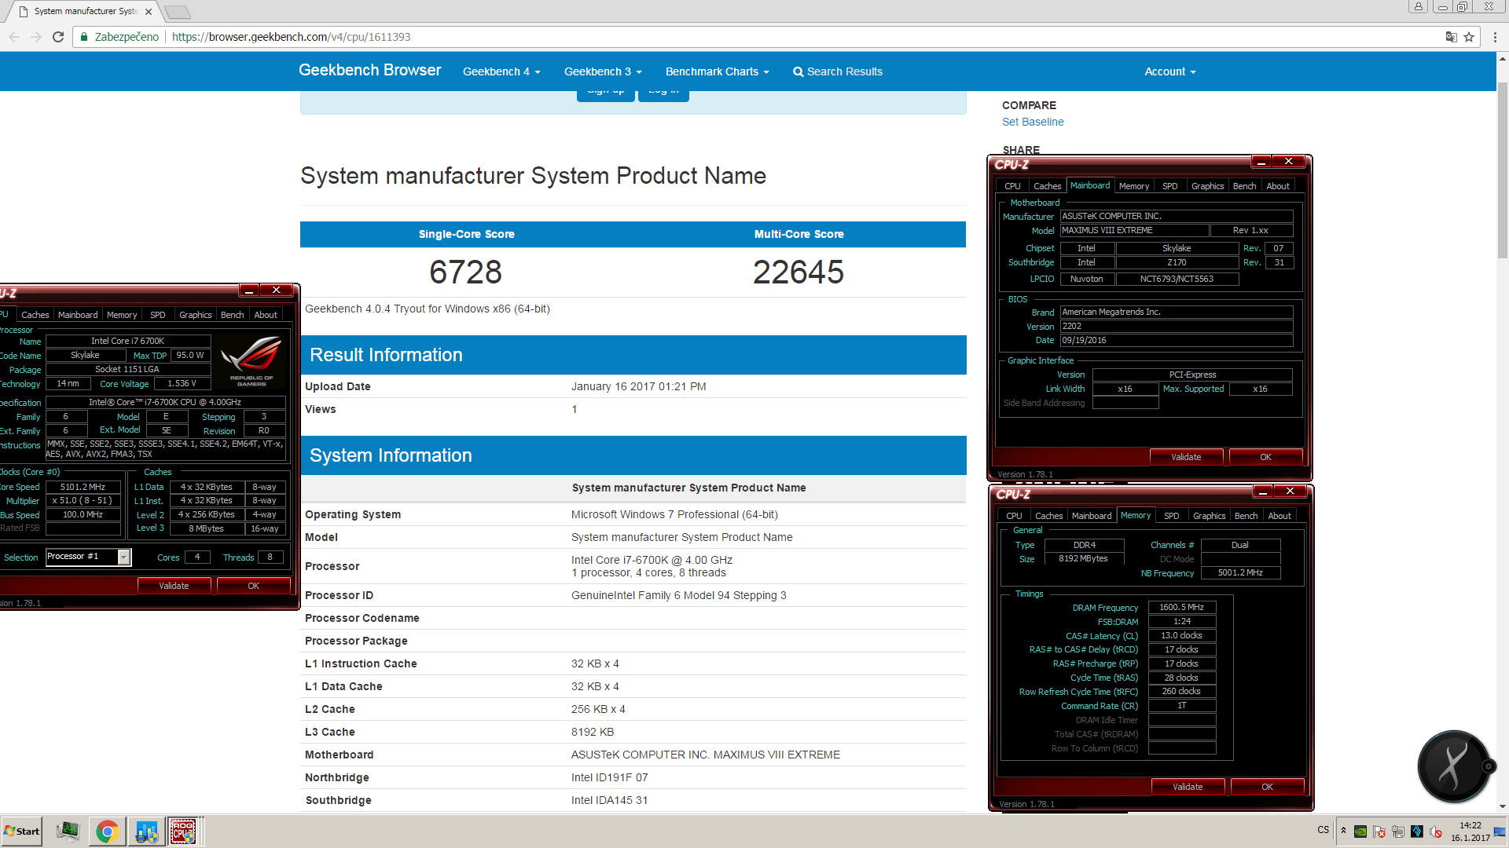Close the System manufacturer browser tab
This screenshot has height=848, width=1509.
[149, 12]
